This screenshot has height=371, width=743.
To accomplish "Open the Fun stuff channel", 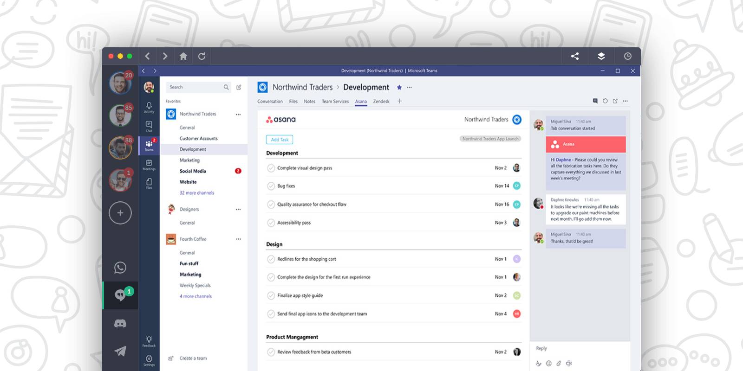I will tap(189, 263).
